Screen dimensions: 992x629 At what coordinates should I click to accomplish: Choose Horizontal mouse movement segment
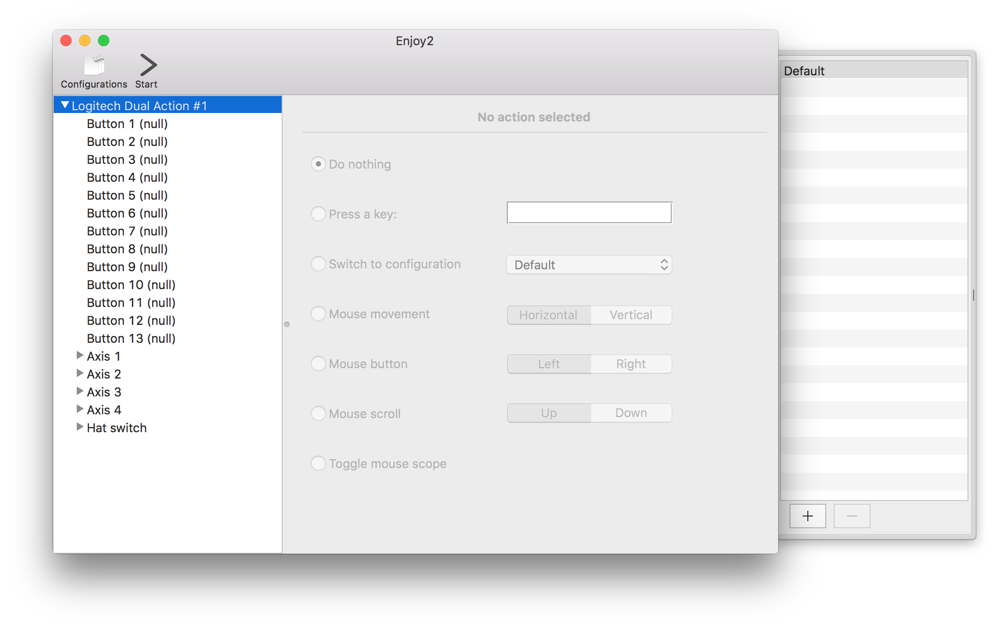(549, 315)
